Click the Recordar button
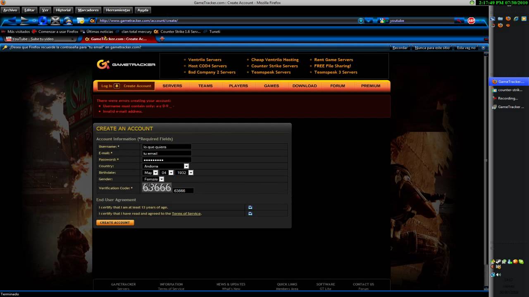Image resolution: width=529 pixels, height=297 pixels. click(400, 48)
